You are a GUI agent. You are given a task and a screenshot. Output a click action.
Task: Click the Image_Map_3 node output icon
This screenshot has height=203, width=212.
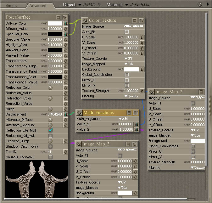click(78, 144)
